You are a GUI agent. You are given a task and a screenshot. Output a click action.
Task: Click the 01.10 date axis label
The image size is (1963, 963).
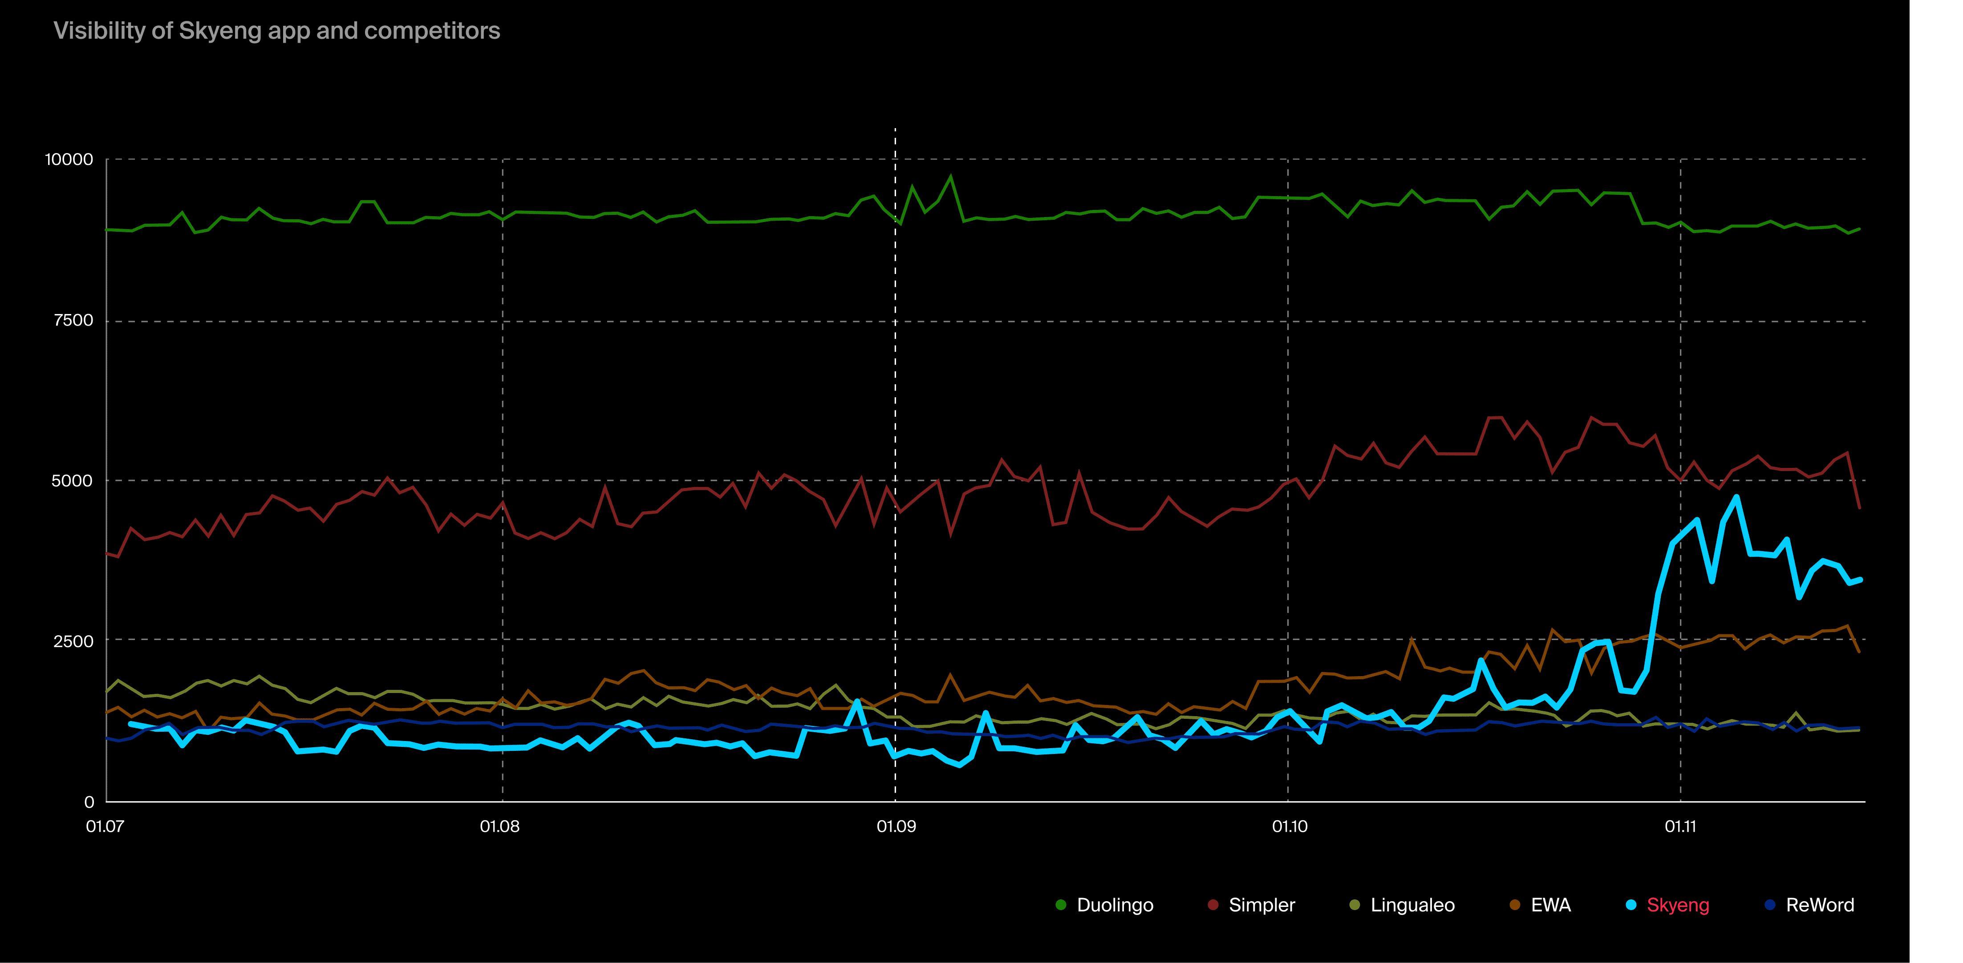(x=1290, y=827)
